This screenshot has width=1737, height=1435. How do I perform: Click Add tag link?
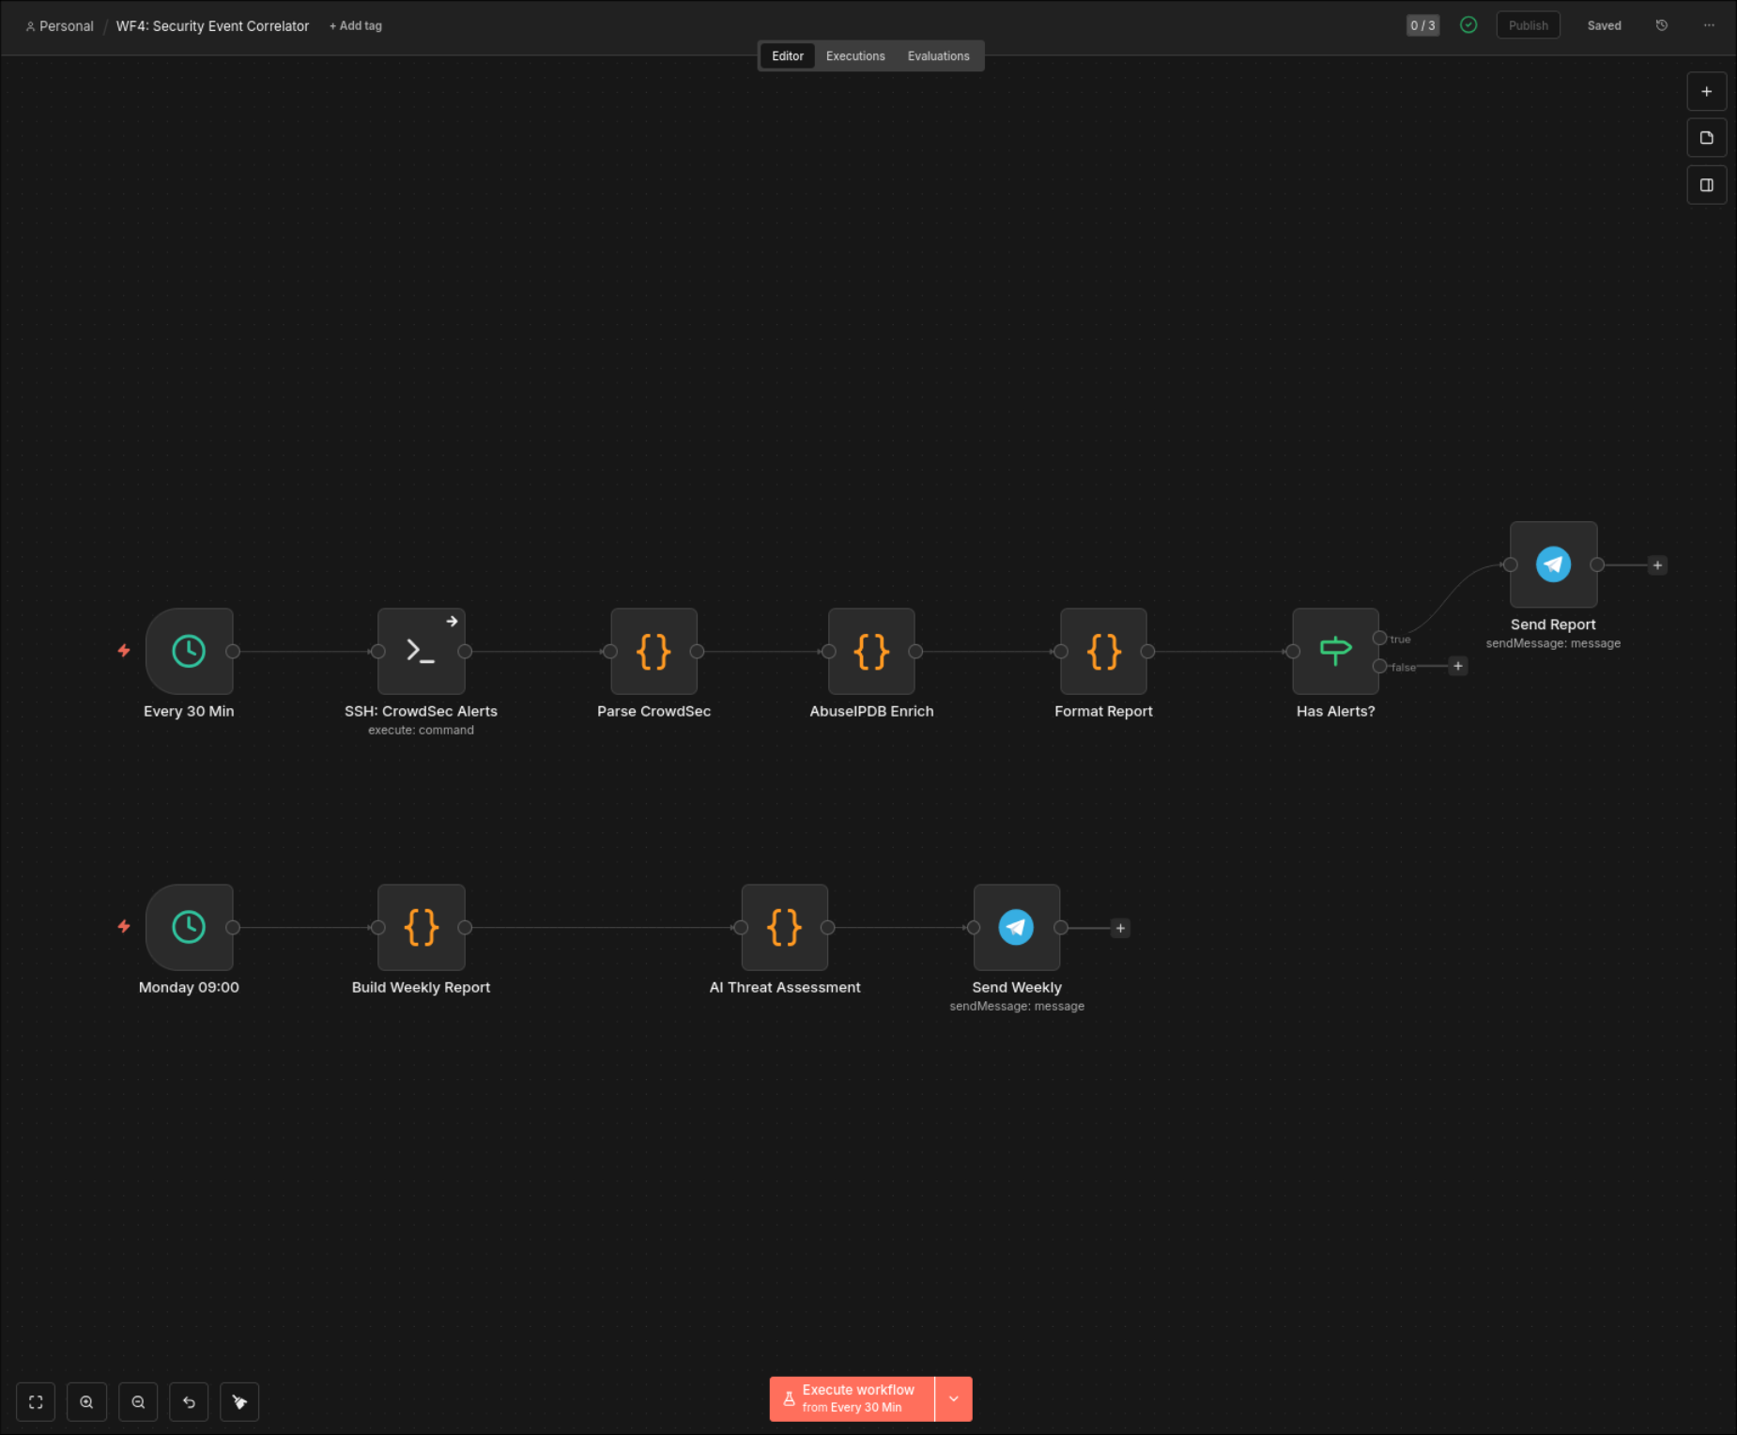(x=356, y=26)
